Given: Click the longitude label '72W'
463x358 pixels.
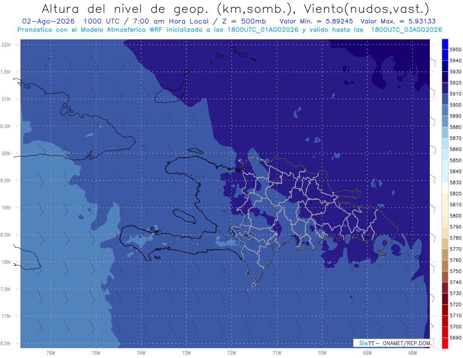Looking at the screenshot, I should coord(231,353).
